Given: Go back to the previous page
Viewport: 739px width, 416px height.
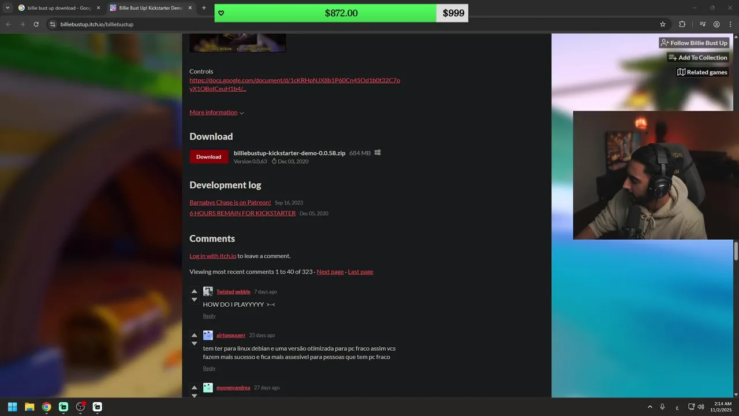Looking at the screenshot, I should tap(8, 24).
